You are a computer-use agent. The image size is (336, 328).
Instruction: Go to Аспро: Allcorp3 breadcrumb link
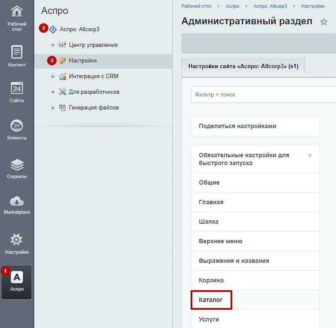click(x=270, y=6)
